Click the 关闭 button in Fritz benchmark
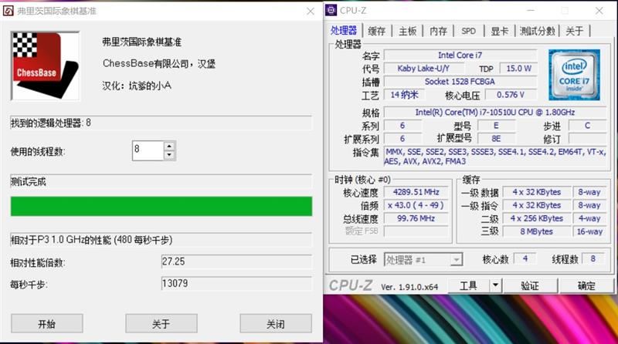The image size is (618, 344). pyautogui.click(x=276, y=323)
